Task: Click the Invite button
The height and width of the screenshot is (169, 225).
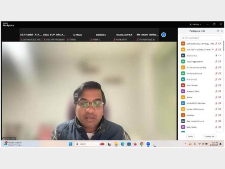Action: point(190,136)
